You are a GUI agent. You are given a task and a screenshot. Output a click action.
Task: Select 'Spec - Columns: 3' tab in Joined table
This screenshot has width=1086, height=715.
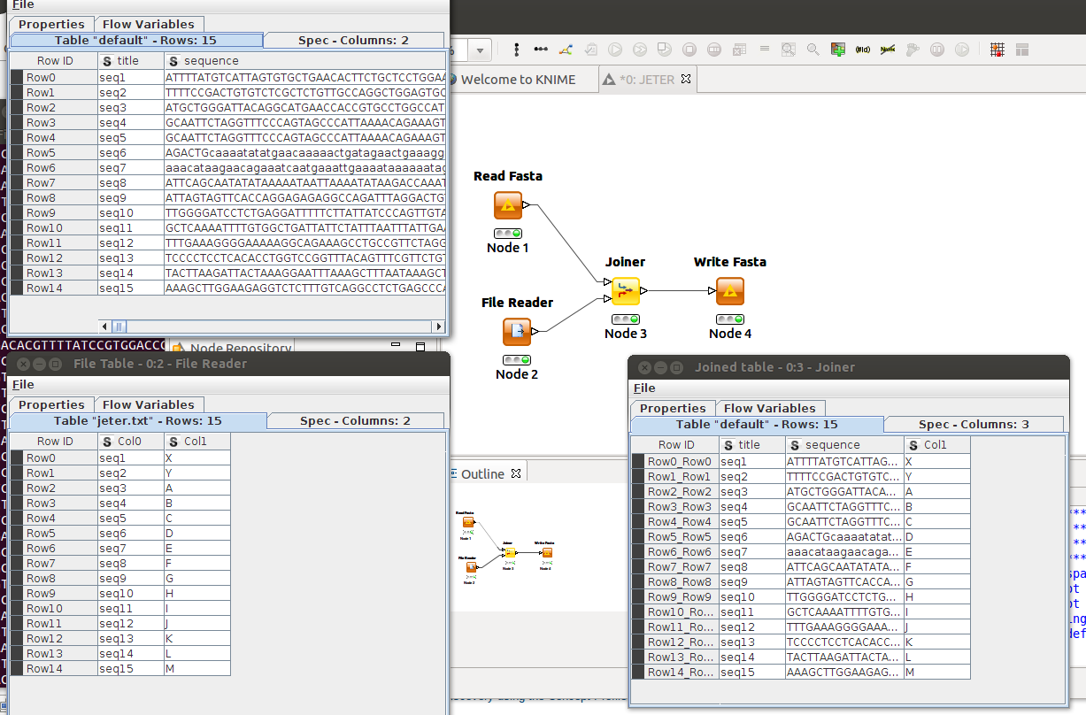point(974,424)
